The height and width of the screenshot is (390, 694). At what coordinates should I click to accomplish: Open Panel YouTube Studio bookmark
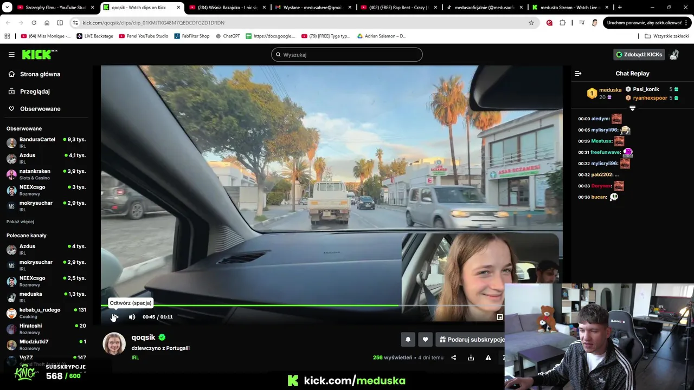click(x=143, y=36)
